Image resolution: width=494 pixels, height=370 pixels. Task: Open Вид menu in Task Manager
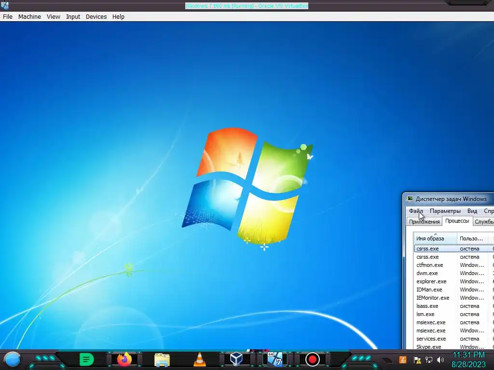472,211
